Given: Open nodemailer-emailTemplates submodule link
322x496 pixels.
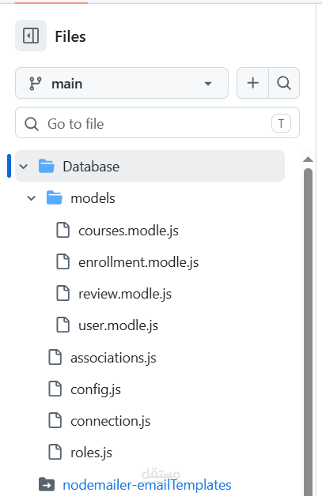Looking at the screenshot, I should coord(147,485).
